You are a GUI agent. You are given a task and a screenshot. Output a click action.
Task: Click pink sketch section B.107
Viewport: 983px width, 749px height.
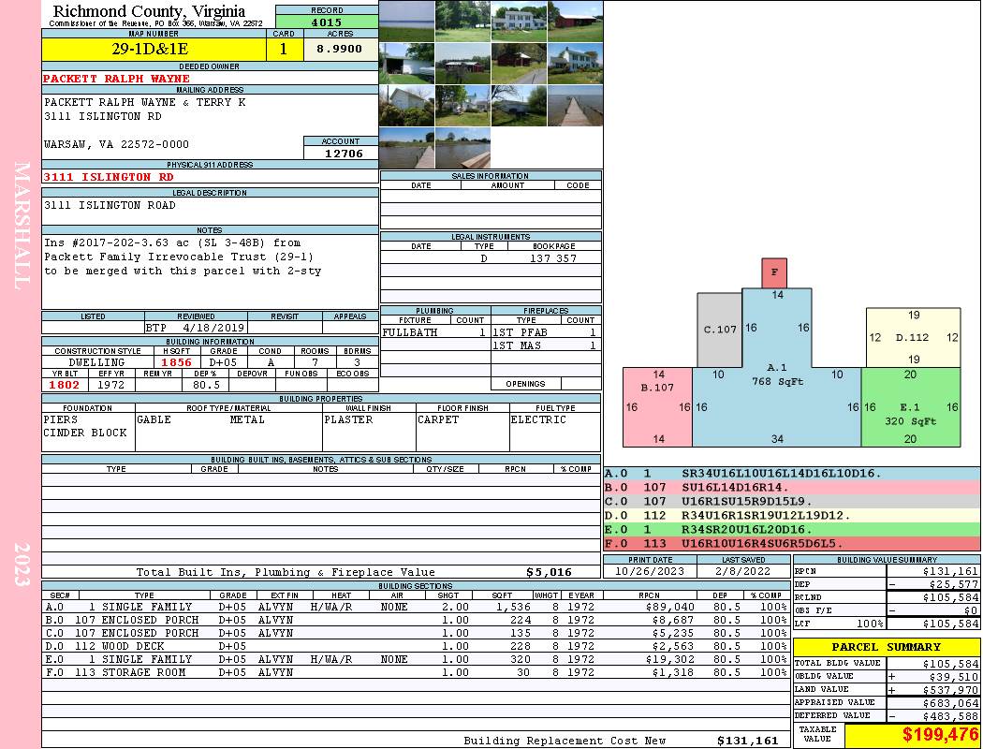coord(657,406)
